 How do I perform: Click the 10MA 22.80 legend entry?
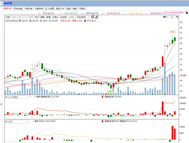[x=68, y=13]
